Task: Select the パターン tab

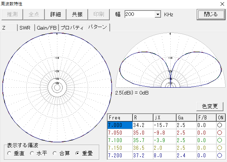Action: (98, 27)
